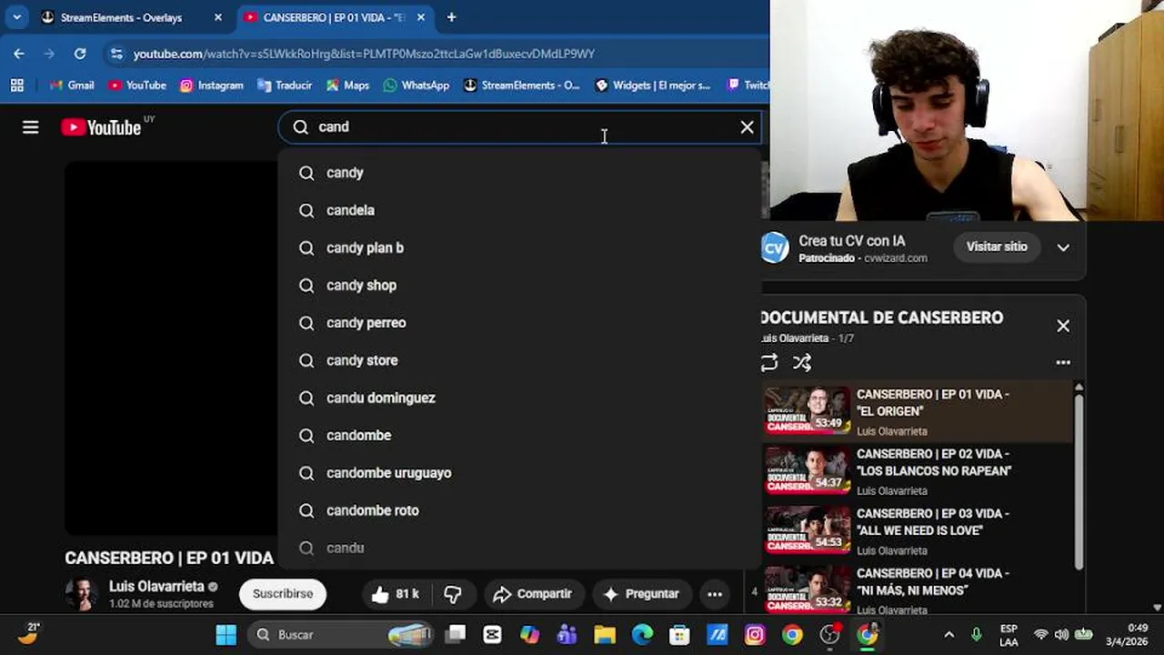Open the Maps bookmark

pyautogui.click(x=347, y=86)
